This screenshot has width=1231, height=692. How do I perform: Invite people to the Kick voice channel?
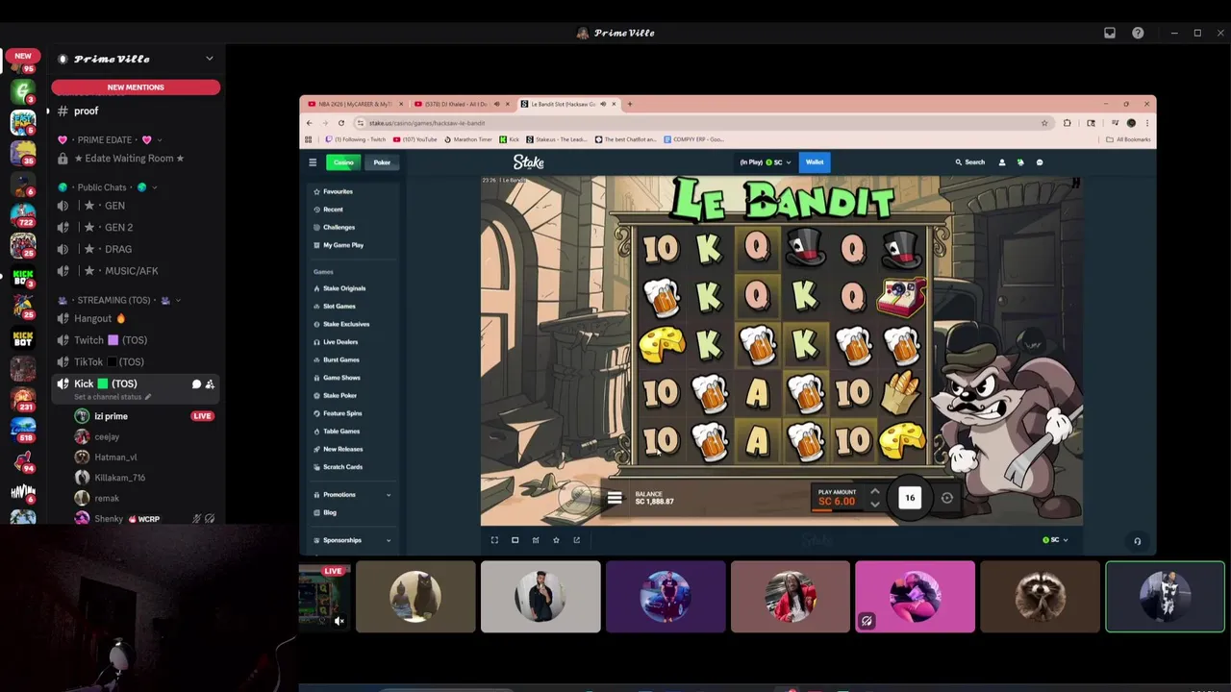click(210, 384)
